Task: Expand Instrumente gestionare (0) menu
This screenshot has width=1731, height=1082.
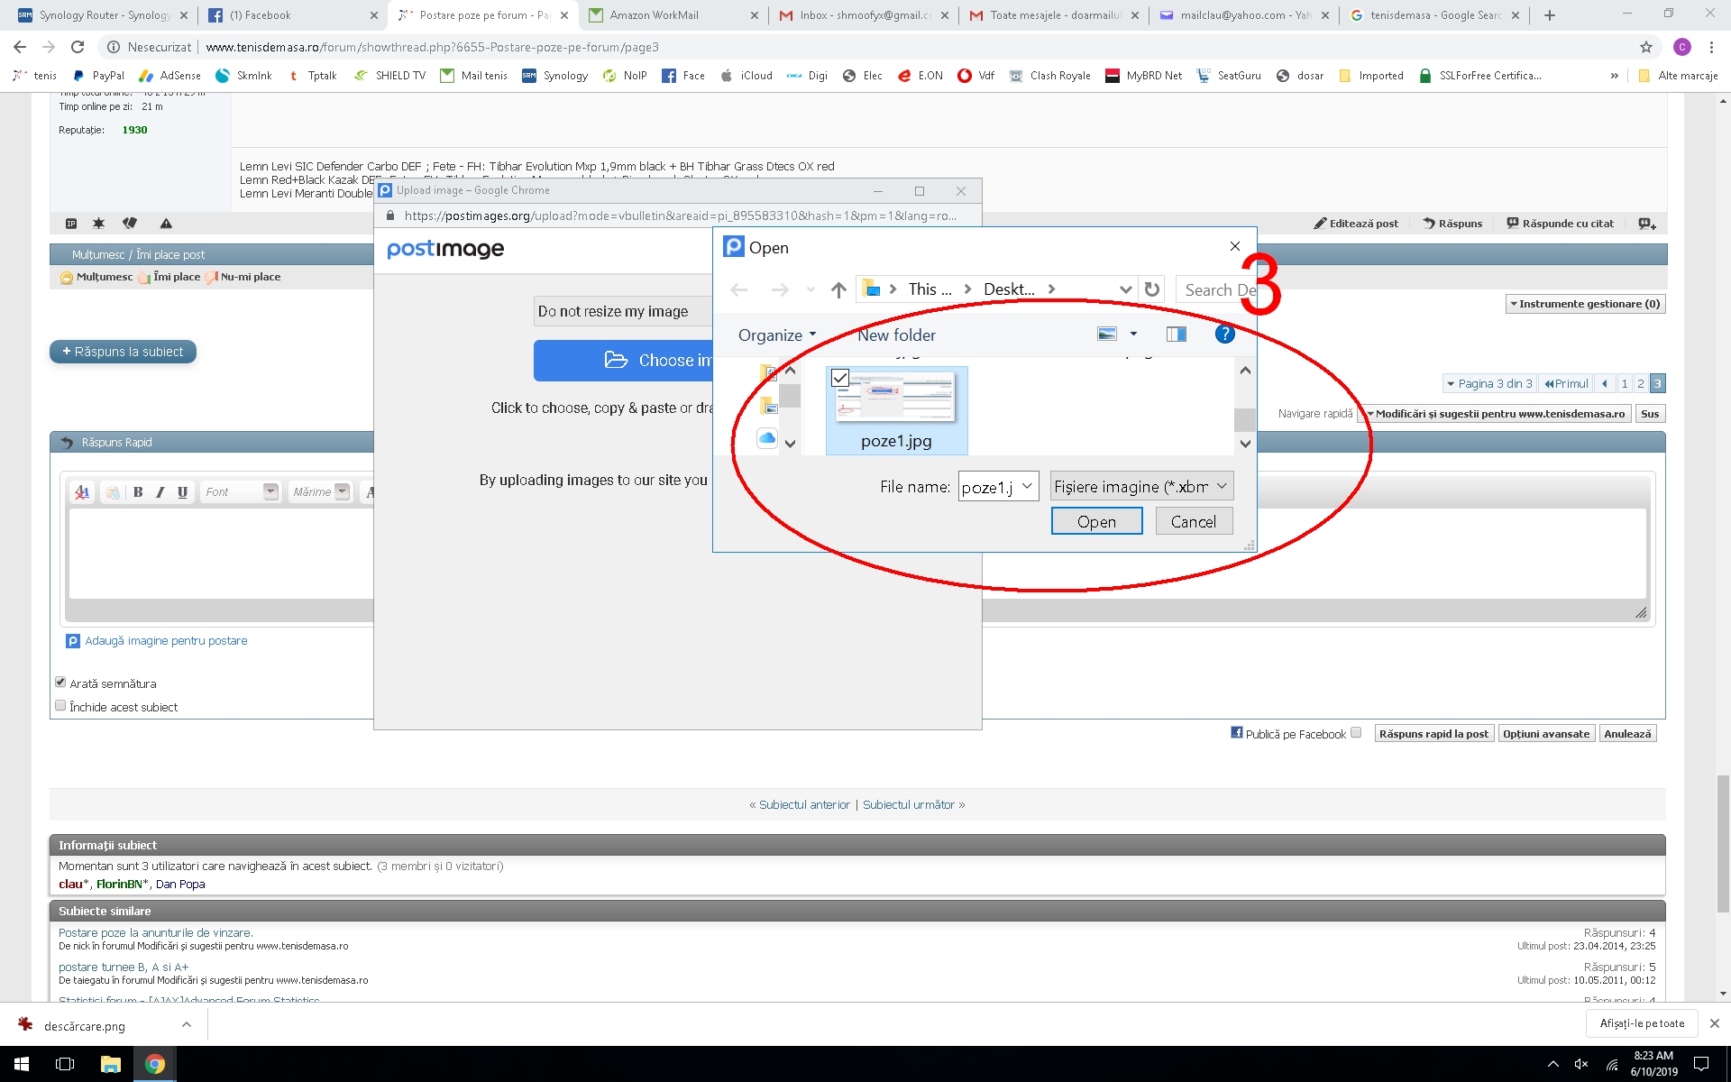Action: 1585,304
